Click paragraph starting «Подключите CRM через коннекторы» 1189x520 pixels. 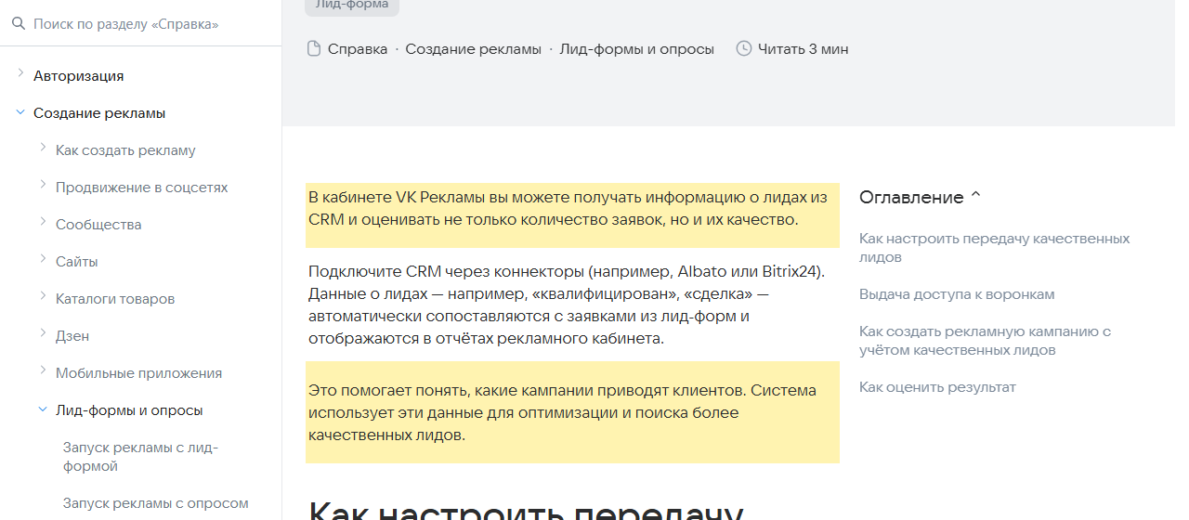click(567, 305)
